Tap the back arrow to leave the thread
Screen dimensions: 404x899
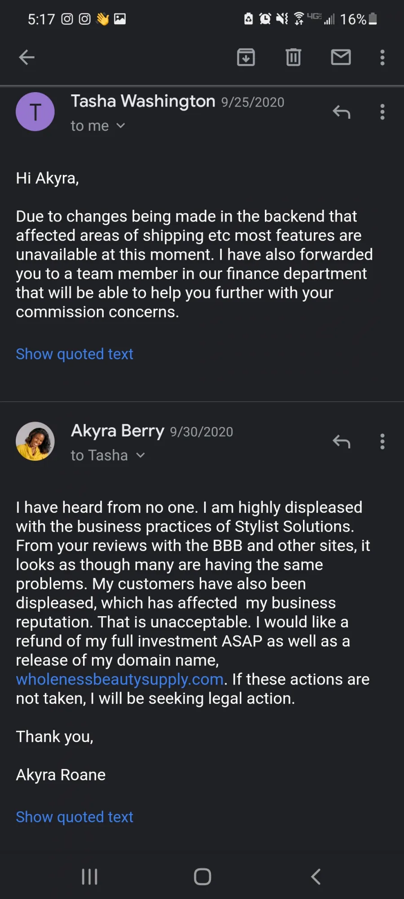(x=27, y=58)
